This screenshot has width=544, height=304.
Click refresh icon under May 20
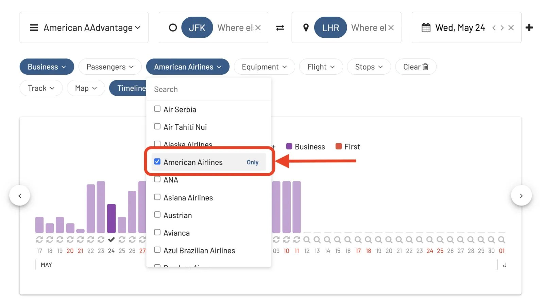[70, 239]
